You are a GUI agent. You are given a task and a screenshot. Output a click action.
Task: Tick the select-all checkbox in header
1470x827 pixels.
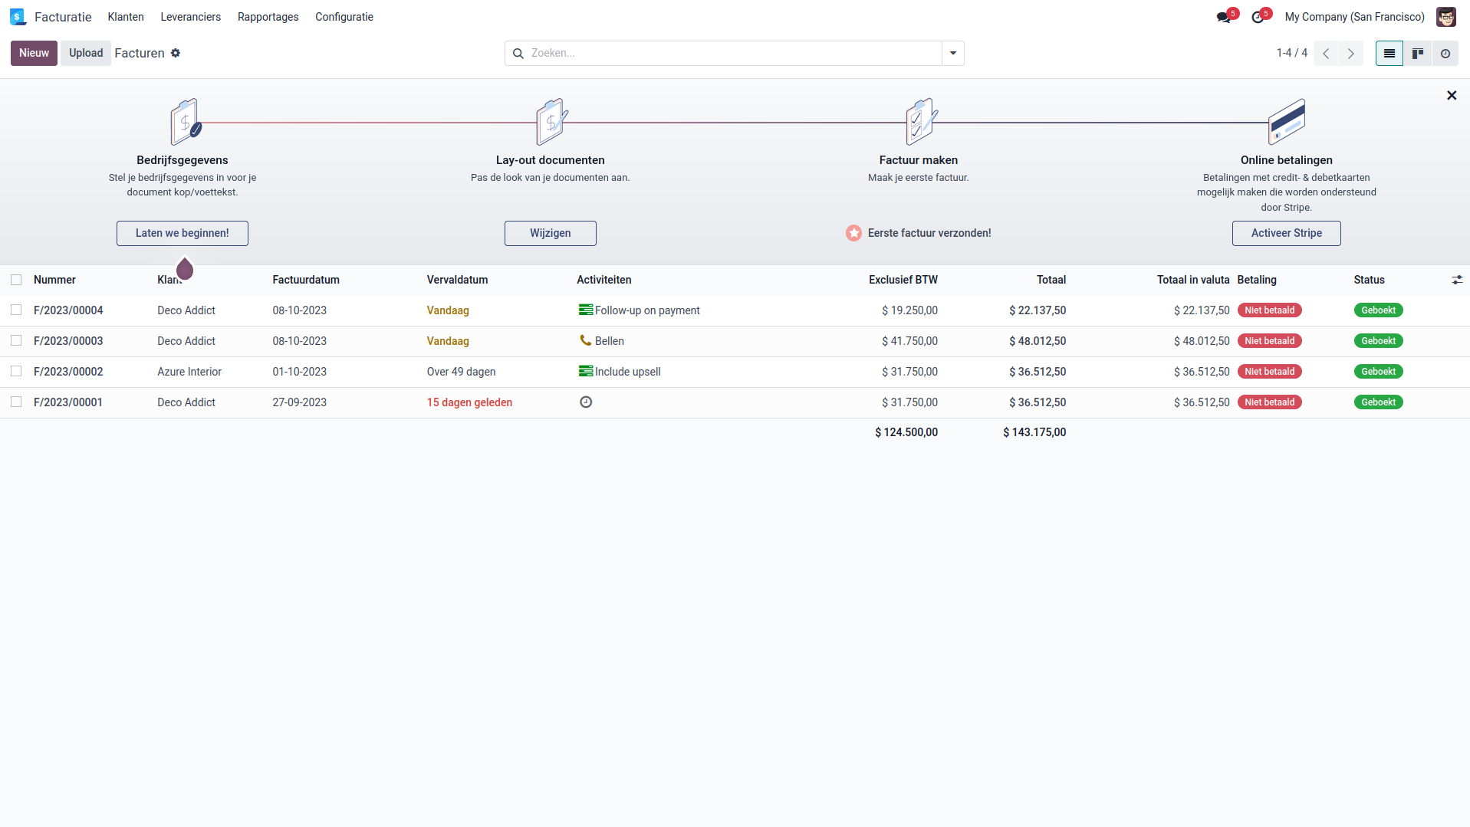coord(16,280)
